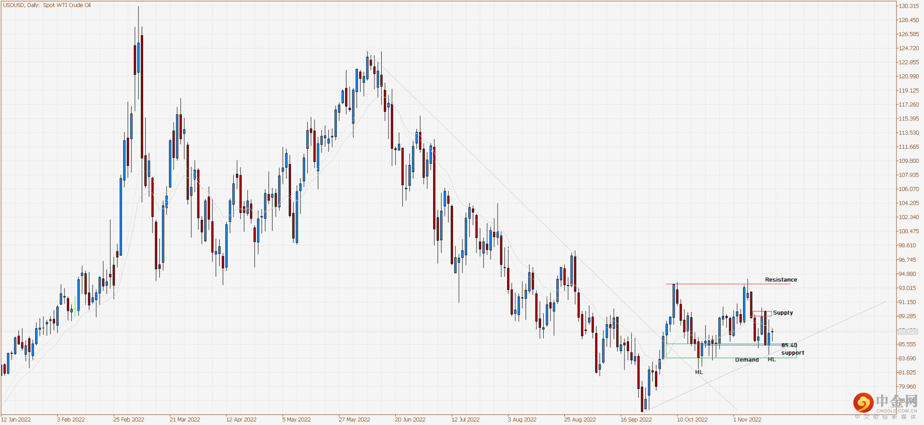Click the USOUSD Daily chart title
Screen dimensions: 924x425
[x=47, y=5]
